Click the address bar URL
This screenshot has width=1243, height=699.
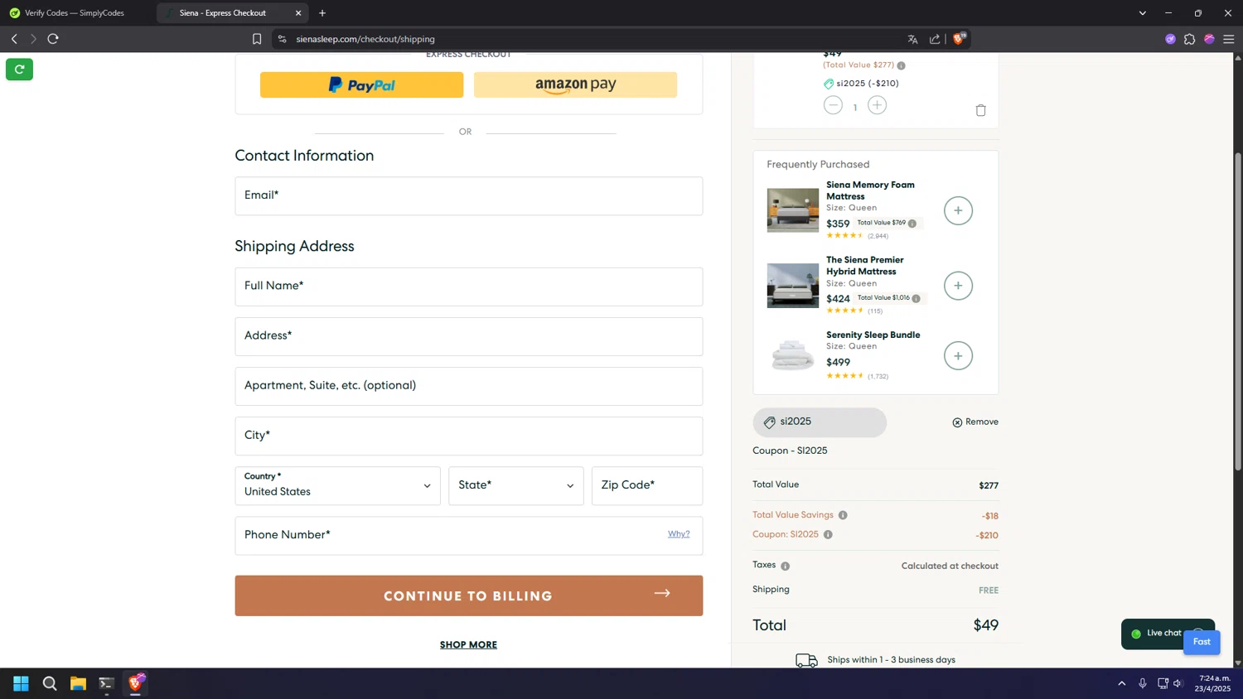pos(365,39)
